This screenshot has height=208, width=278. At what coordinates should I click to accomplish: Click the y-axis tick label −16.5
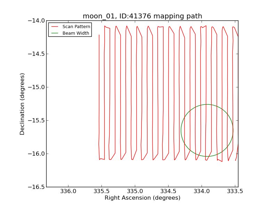point(36,187)
